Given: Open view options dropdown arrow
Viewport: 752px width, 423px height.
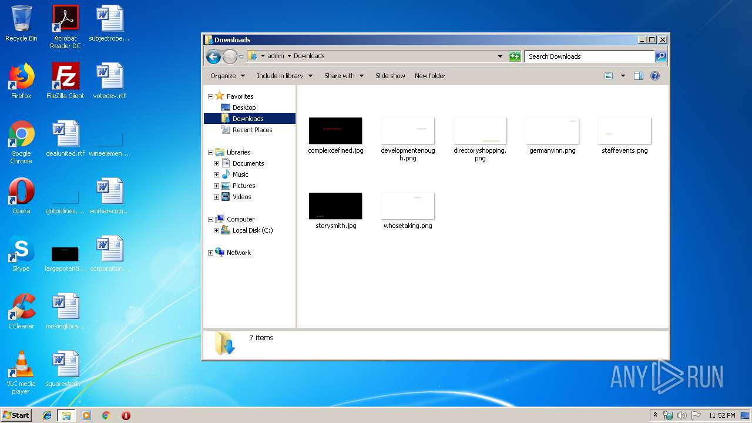Looking at the screenshot, I should coord(623,76).
